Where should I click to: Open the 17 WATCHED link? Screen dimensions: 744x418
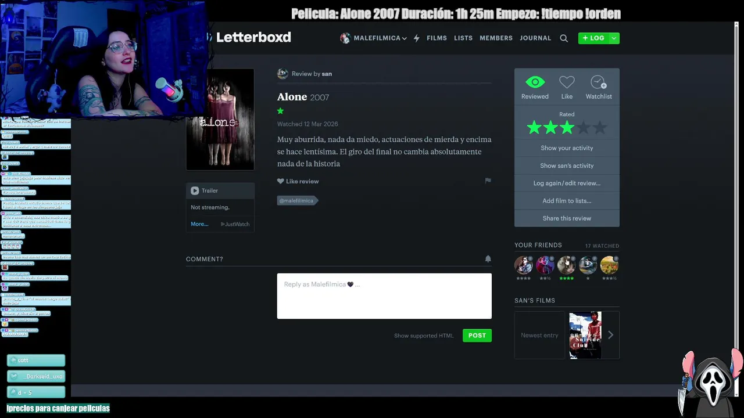tap(602, 246)
